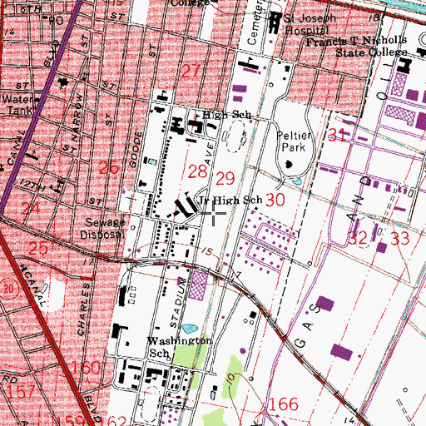Click the blue pond below Peltier Park
This screenshot has width=426, height=426.
point(297,181)
